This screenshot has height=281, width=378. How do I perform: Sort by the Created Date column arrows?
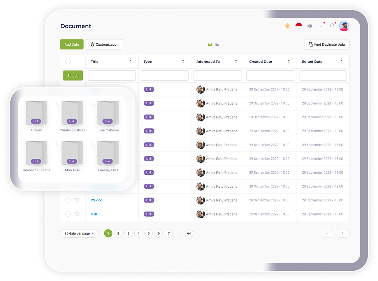(288, 62)
